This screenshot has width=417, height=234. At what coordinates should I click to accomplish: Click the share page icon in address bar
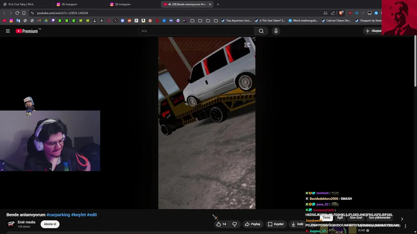tap(333, 13)
